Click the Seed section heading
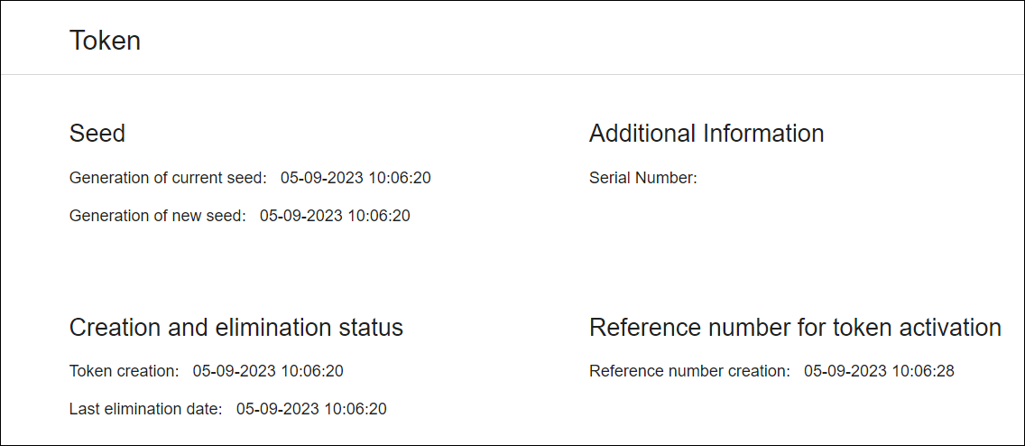This screenshot has height=446, width=1025. tap(97, 134)
